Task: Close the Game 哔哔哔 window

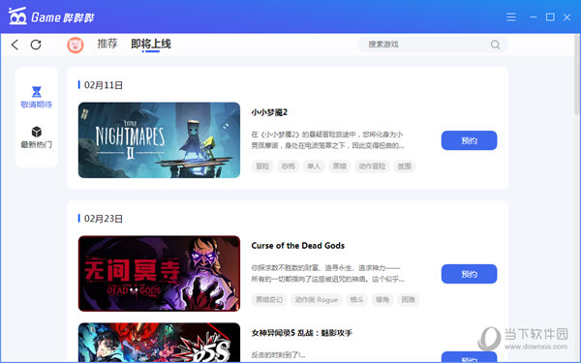Action: 566,17
